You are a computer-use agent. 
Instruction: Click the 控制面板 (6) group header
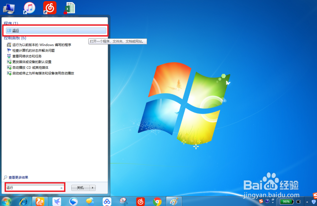[15, 38]
